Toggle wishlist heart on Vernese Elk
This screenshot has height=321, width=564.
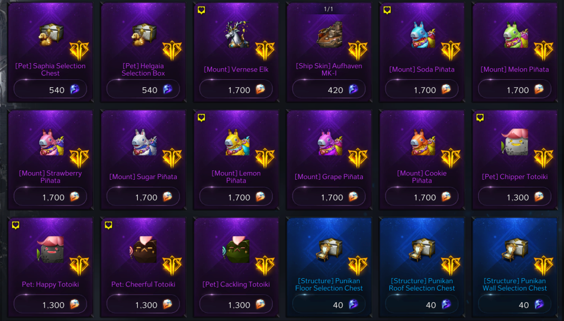pyautogui.click(x=202, y=10)
